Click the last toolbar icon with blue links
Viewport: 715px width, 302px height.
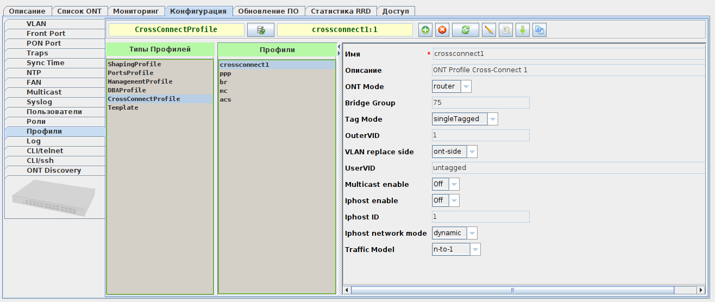click(540, 30)
